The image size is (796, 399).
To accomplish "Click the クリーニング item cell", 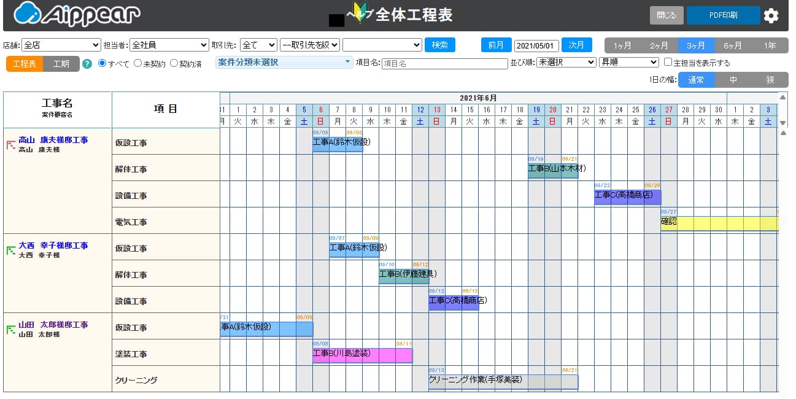I will 166,380.
